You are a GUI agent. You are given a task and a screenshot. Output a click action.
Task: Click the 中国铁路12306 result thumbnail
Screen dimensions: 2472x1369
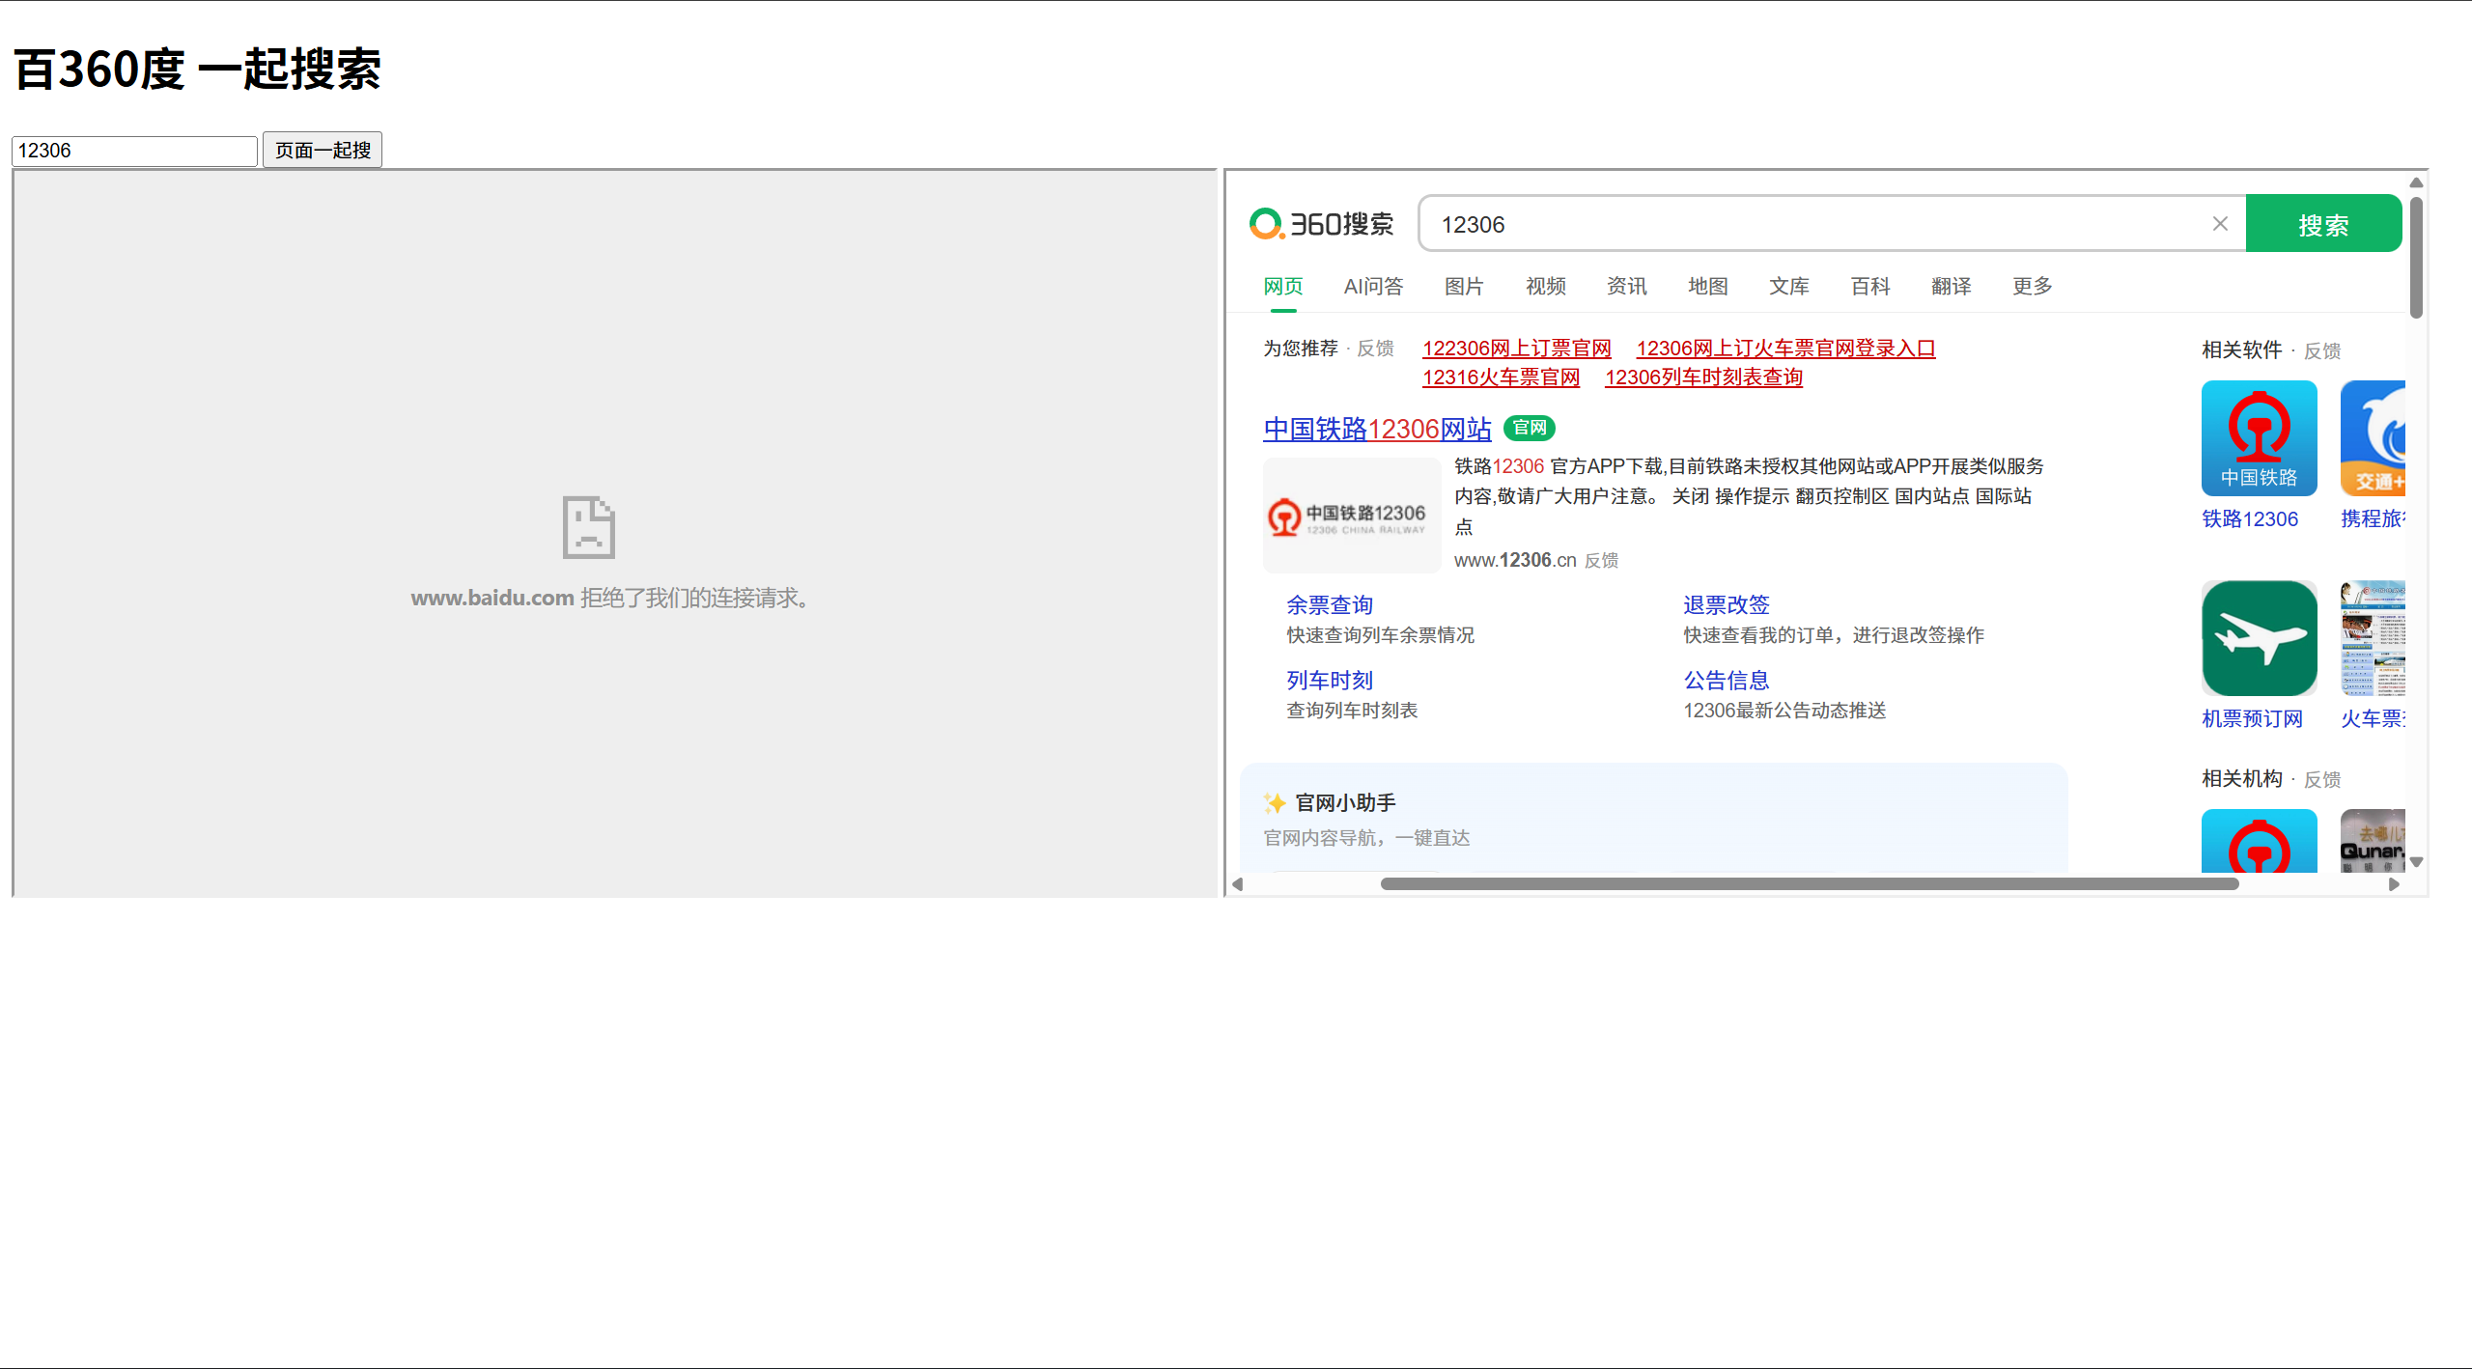[1351, 516]
